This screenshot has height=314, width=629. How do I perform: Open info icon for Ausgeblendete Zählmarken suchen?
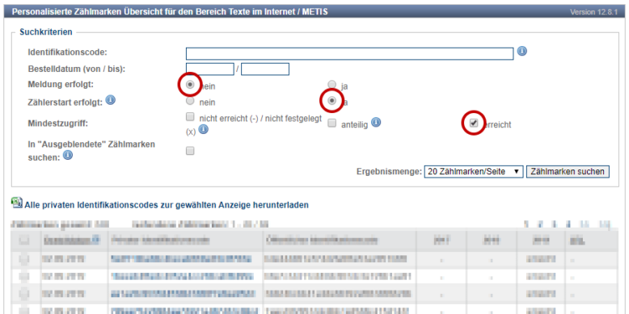click(x=68, y=156)
